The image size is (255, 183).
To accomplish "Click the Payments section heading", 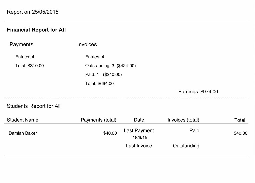I will coord(21,44).
